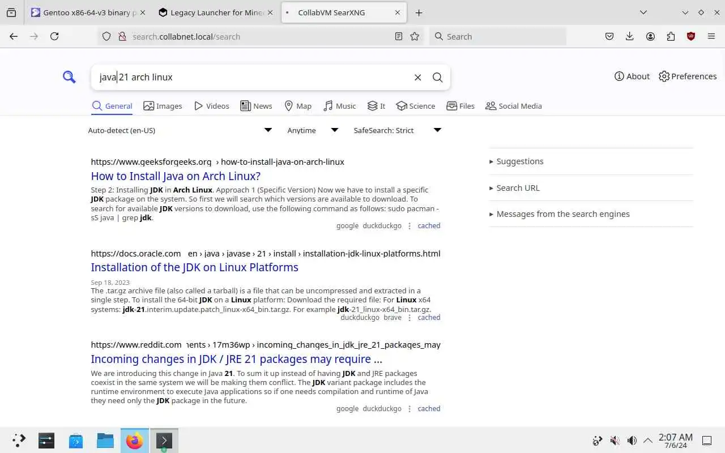Viewport: 725px width, 453px height.
Task: Open the Auto-detect language dropdown
Action: pyautogui.click(x=180, y=130)
